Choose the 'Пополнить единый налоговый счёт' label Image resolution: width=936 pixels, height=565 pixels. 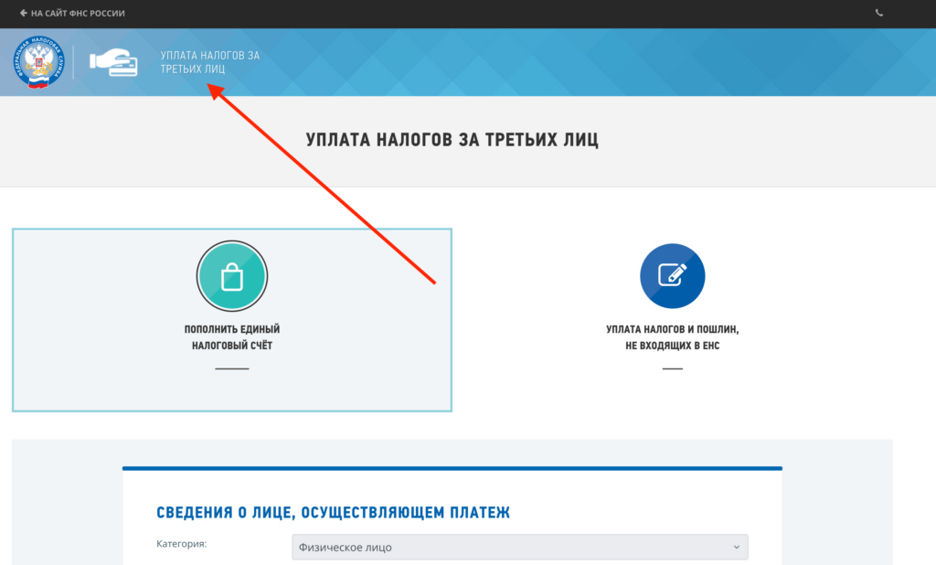[231, 336]
